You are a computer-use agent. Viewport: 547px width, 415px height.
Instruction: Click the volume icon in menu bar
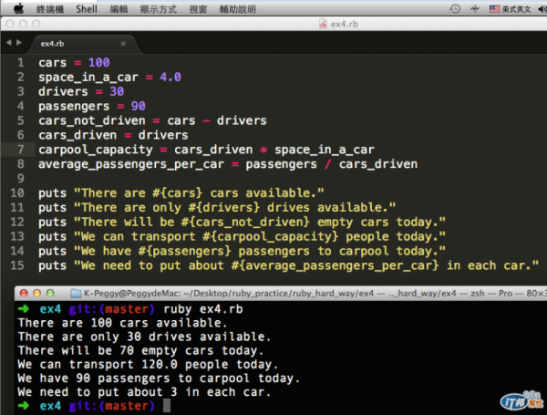(x=542, y=9)
